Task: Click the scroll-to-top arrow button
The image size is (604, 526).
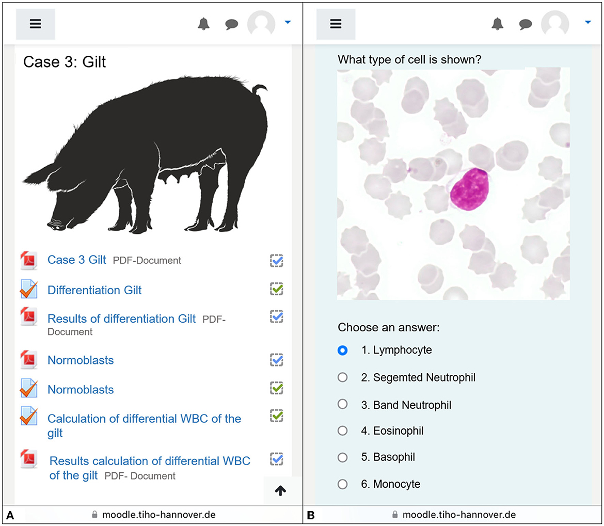Action: pyautogui.click(x=280, y=490)
